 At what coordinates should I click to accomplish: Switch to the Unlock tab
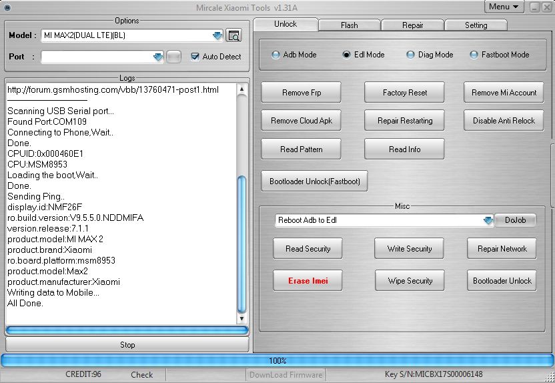pyautogui.click(x=286, y=24)
